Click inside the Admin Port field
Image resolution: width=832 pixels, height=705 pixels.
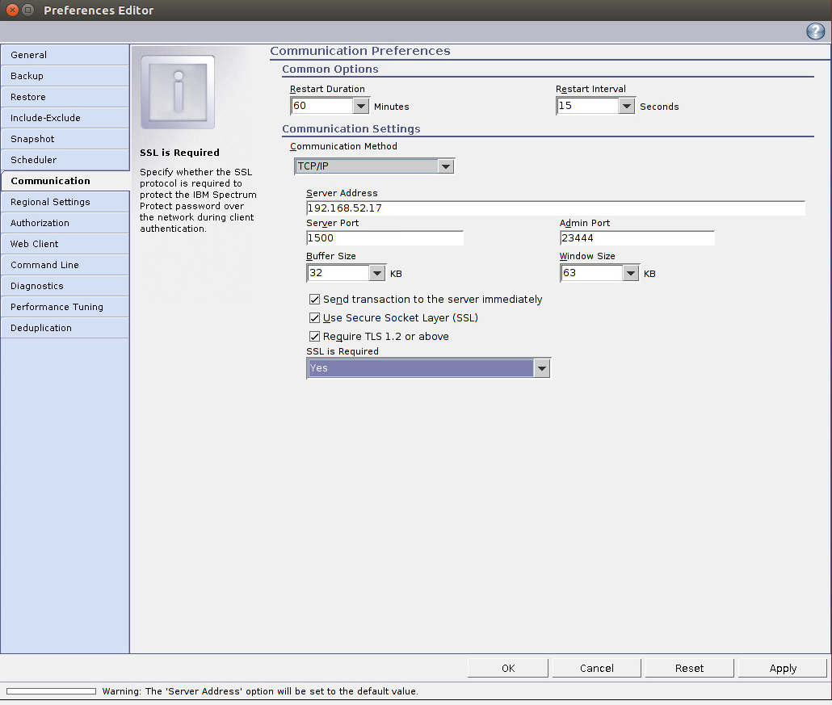point(637,238)
